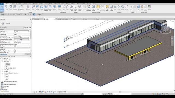Select the Door tool
The width and height of the screenshot is (175, 98).
pos(11,7)
